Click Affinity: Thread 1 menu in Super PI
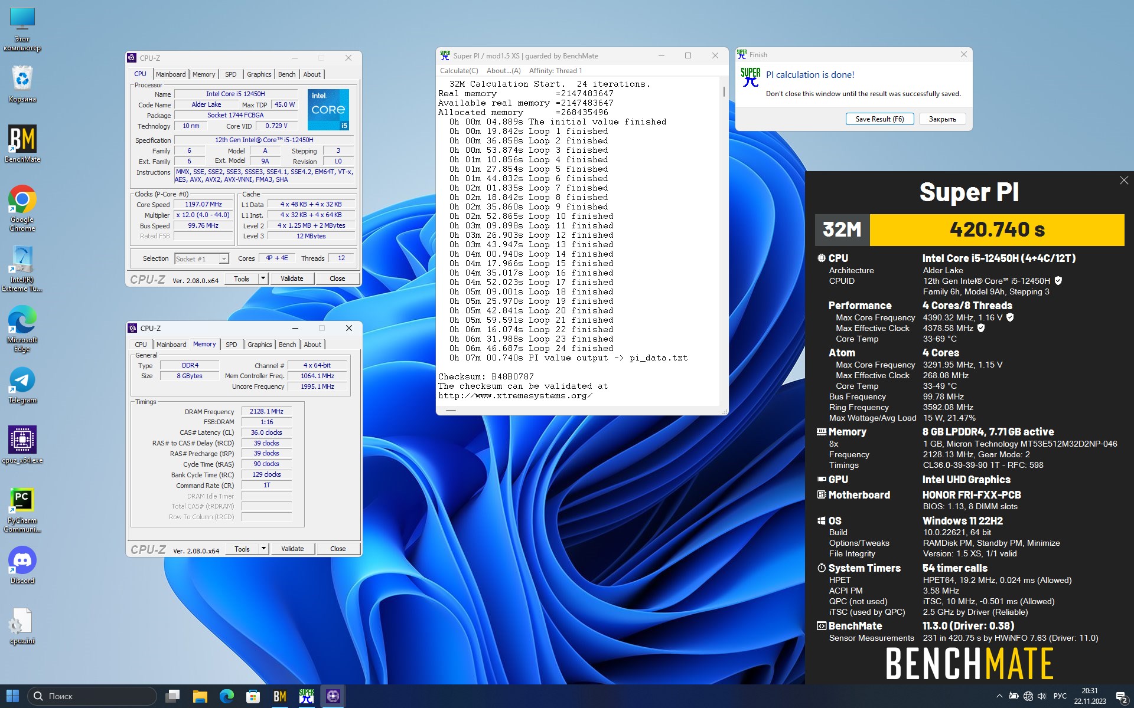This screenshot has height=708, width=1134. tap(555, 71)
